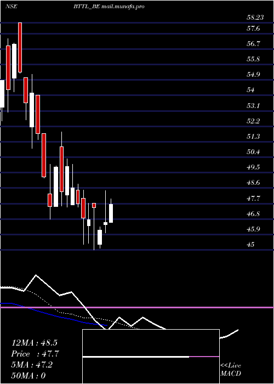Click the 52.2 price axis label
Viewport: 274px width, 384px height.
tap(253, 121)
